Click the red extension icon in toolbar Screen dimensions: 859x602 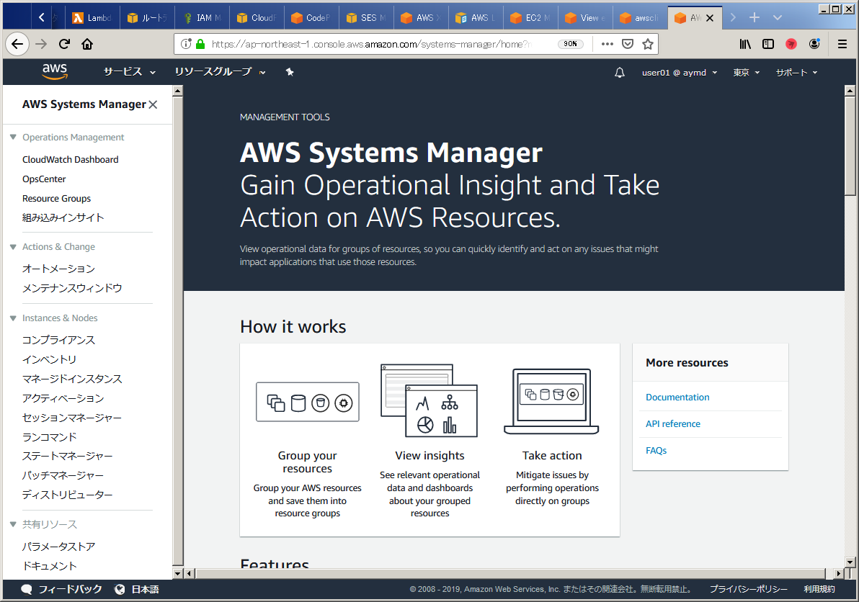791,44
